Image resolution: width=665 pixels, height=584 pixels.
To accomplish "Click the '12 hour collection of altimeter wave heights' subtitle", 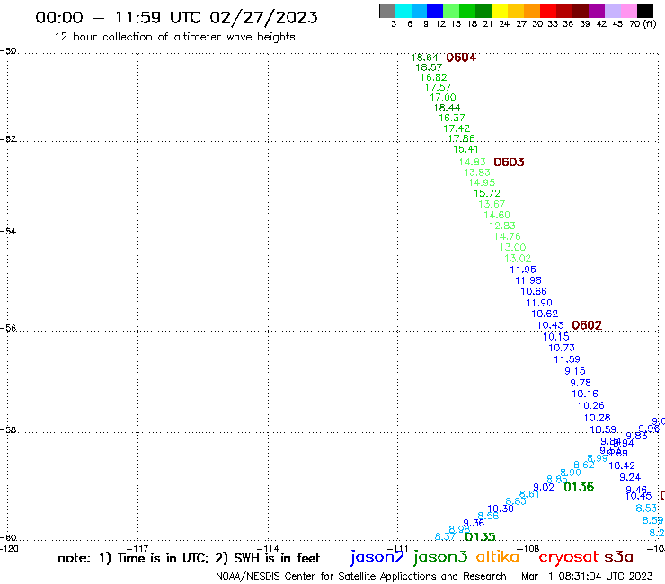I will tap(174, 37).
